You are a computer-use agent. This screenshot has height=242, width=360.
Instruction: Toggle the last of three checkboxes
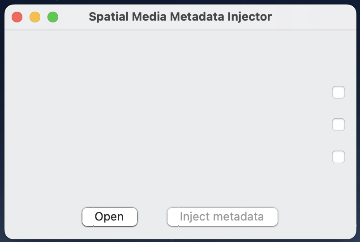tap(339, 157)
